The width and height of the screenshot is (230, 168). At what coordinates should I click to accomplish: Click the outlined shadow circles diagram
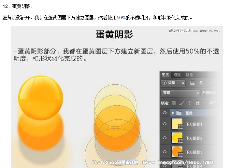pos(116,126)
